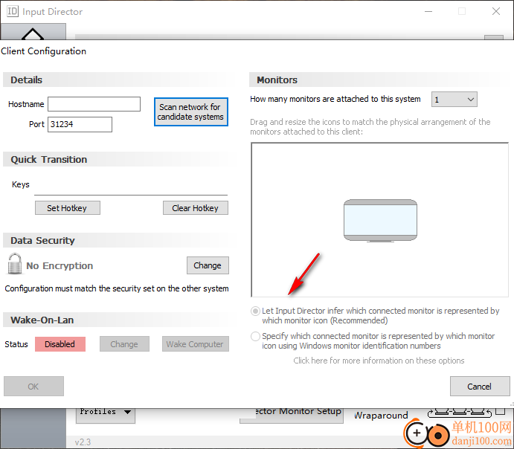Click the Hostname input field

coord(94,104)
